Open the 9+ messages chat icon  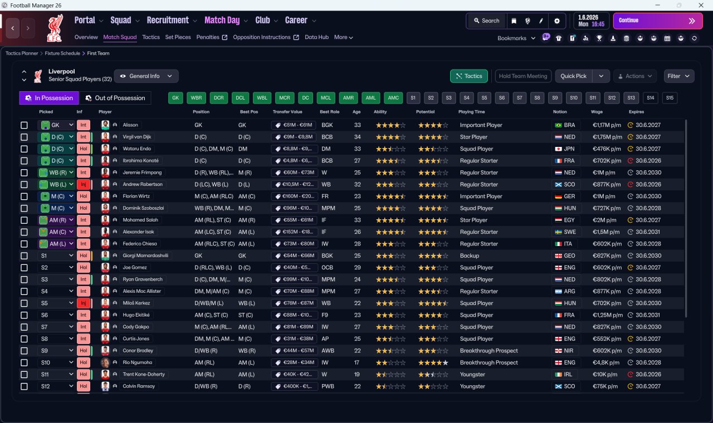546,37
